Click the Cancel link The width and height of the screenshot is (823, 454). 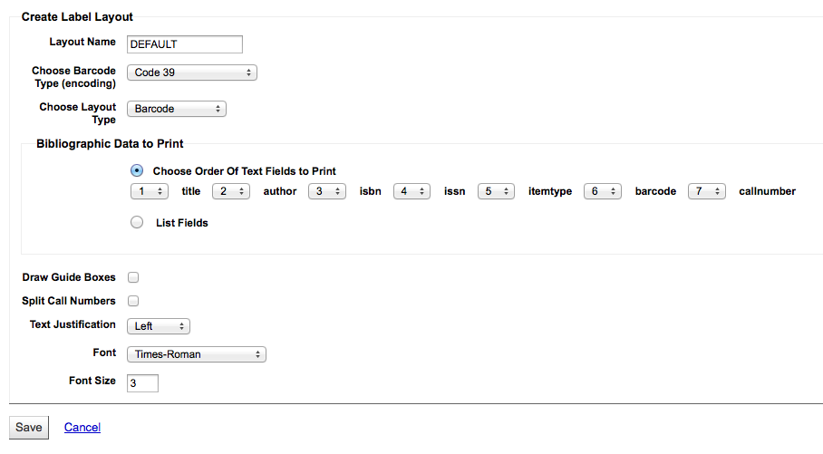82,428
